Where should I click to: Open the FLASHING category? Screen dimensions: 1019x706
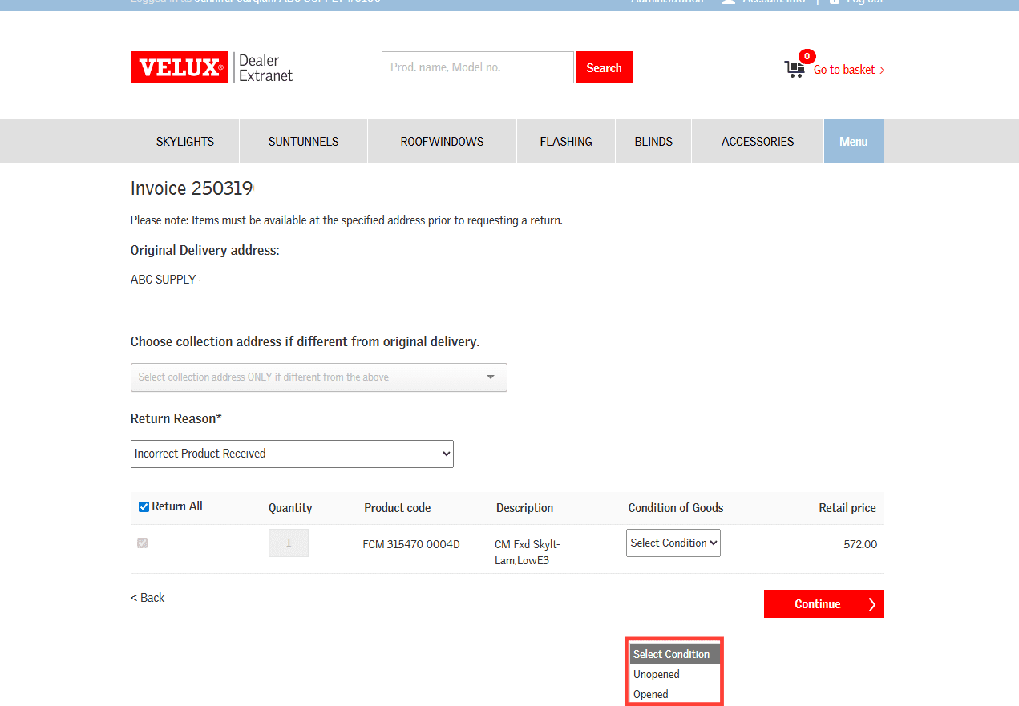[566, 142]
